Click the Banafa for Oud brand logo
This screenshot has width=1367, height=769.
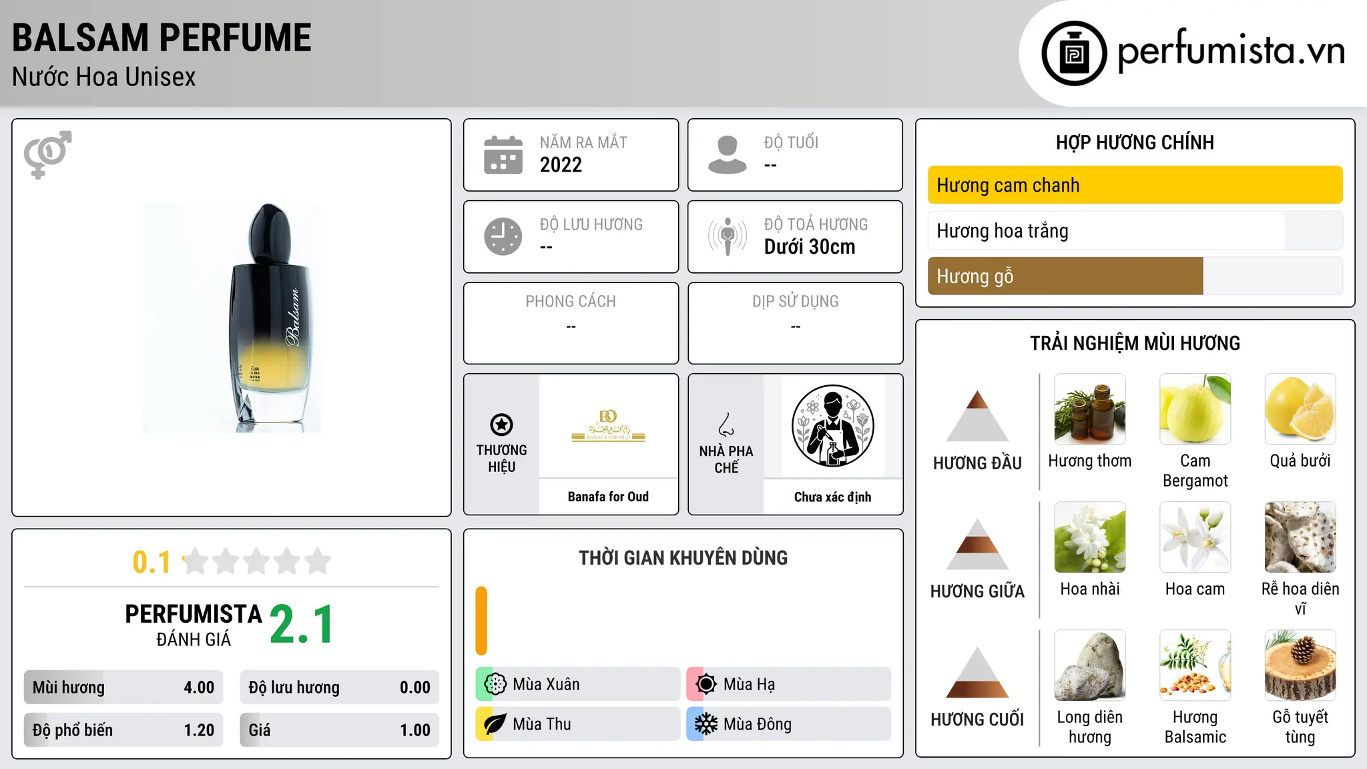tap(608, 426)
